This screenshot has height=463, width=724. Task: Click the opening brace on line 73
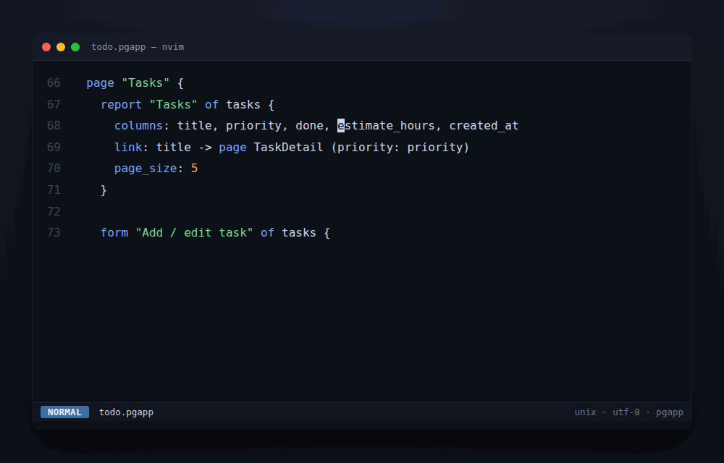coord(327,232)
